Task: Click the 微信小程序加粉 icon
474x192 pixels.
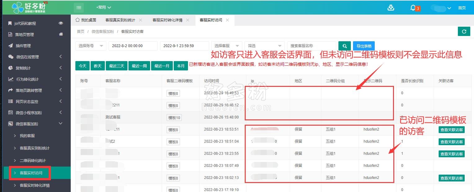Action: click(10, 113)
